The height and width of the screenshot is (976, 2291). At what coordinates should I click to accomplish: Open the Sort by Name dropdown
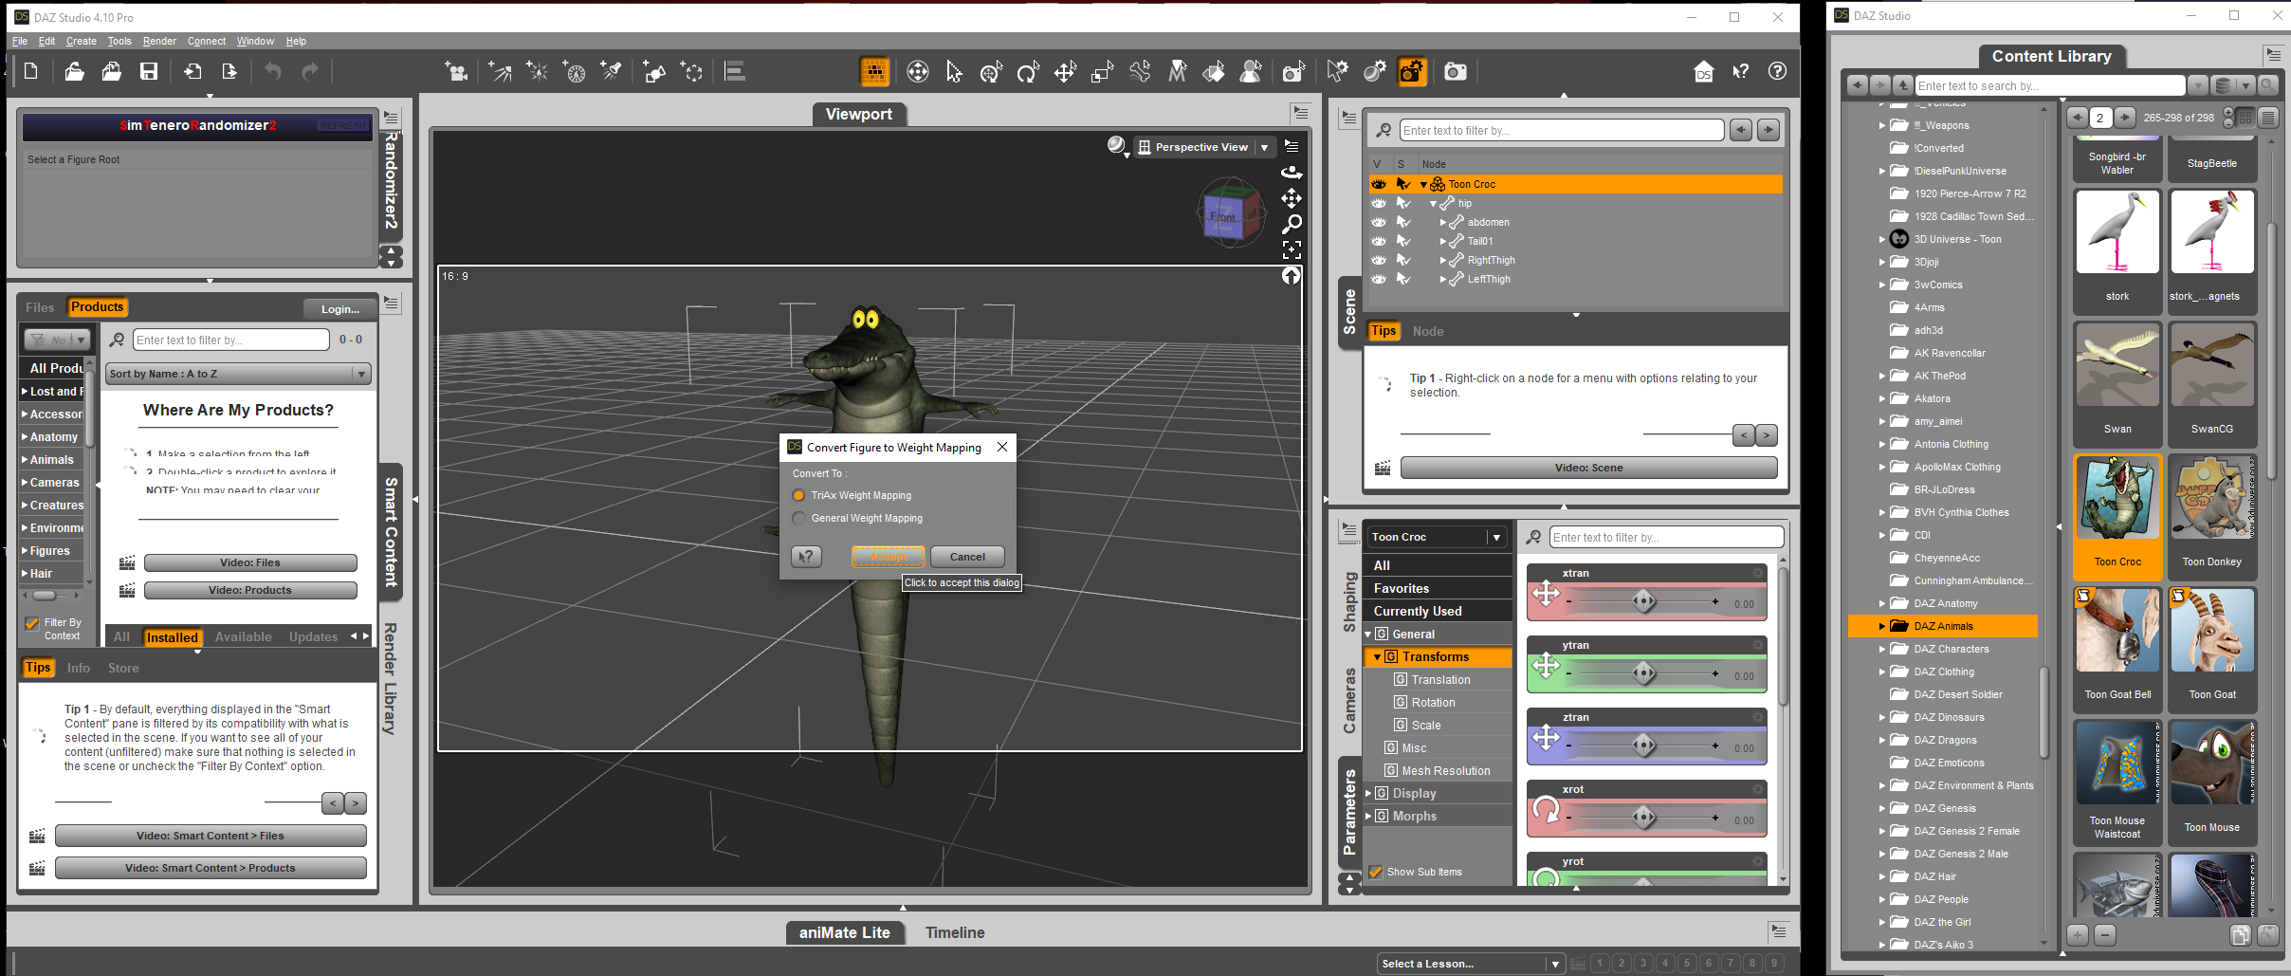(238, 374)
